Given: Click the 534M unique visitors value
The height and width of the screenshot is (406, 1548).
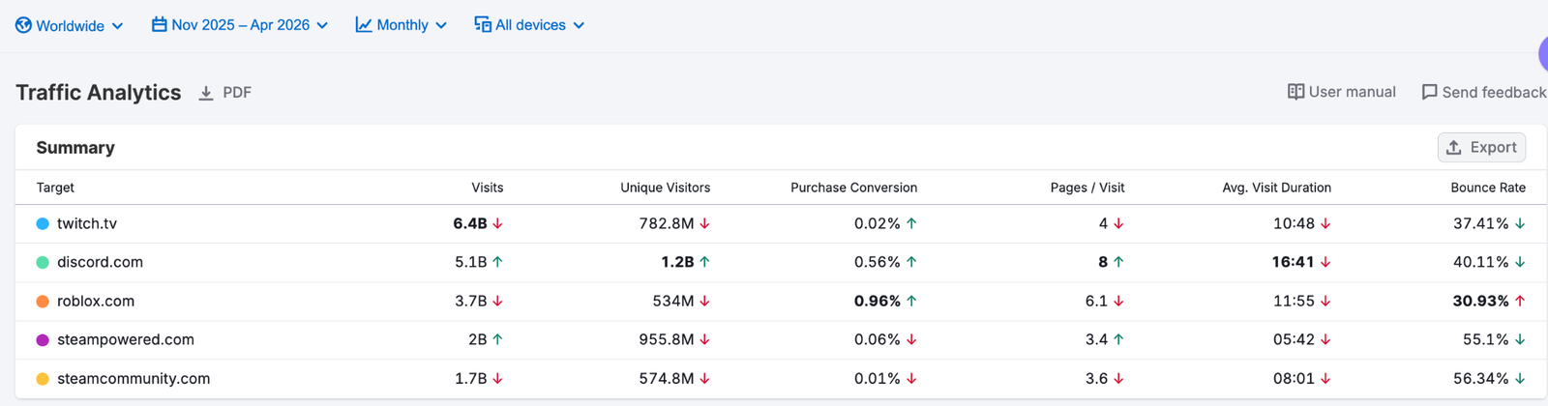Looking at the screenshot, I should click(x=673, y=301).
